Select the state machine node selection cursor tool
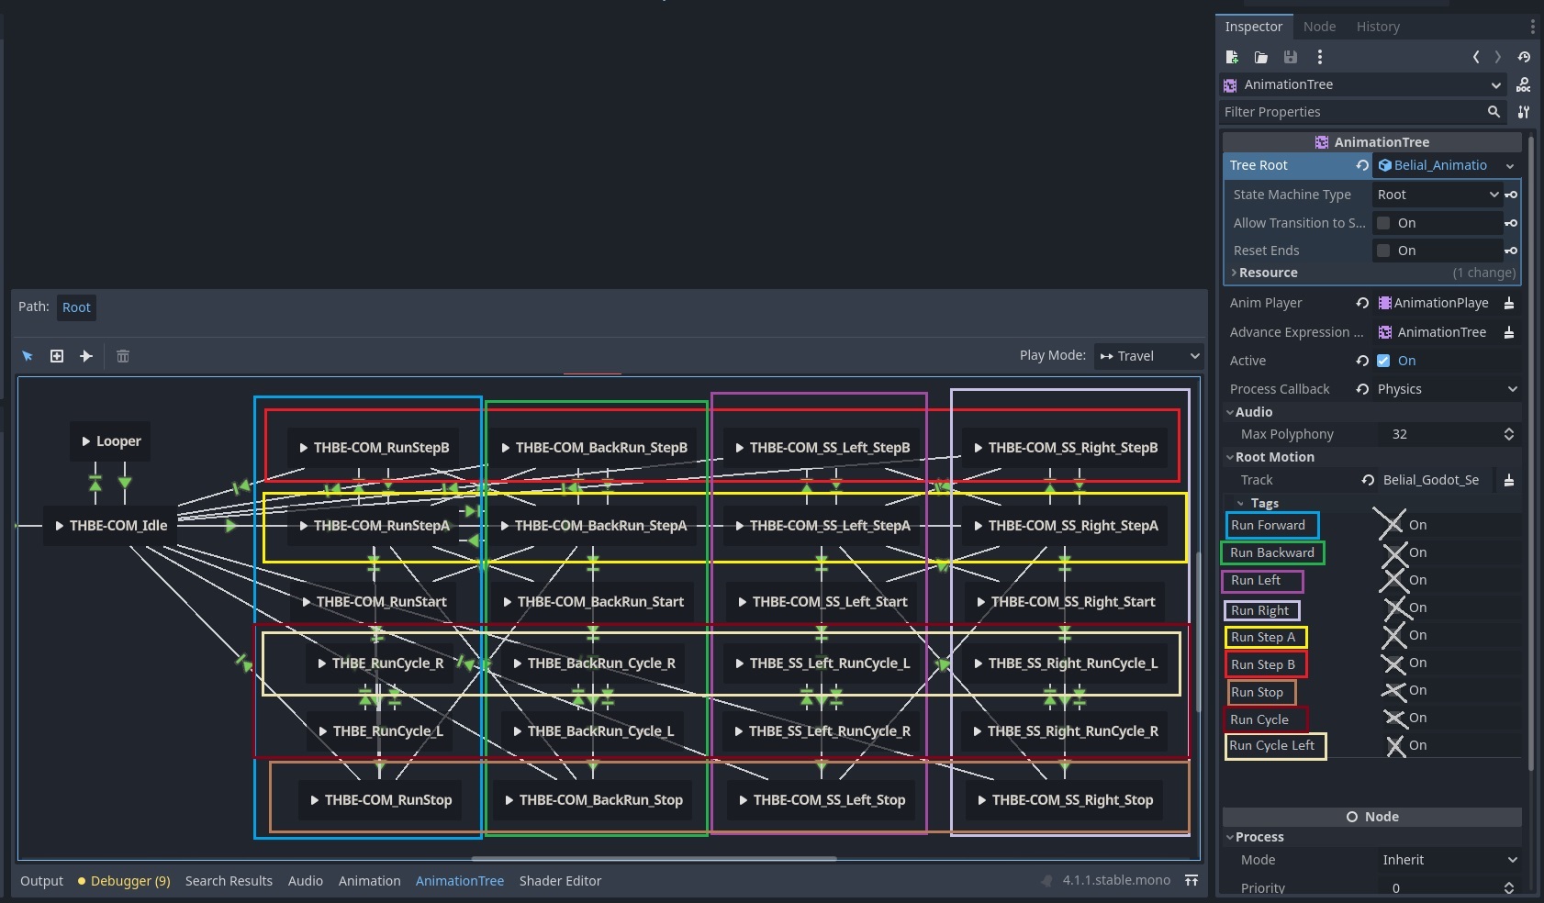The width and height of the screenshot is (1544, 903). coord(27,356)
